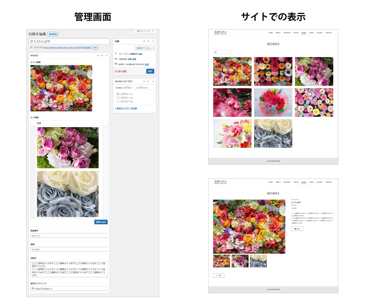Collapse the WORKS カテゴリー panel with its triangle toggle
This screenshot has height=304, width=371.
153,81
